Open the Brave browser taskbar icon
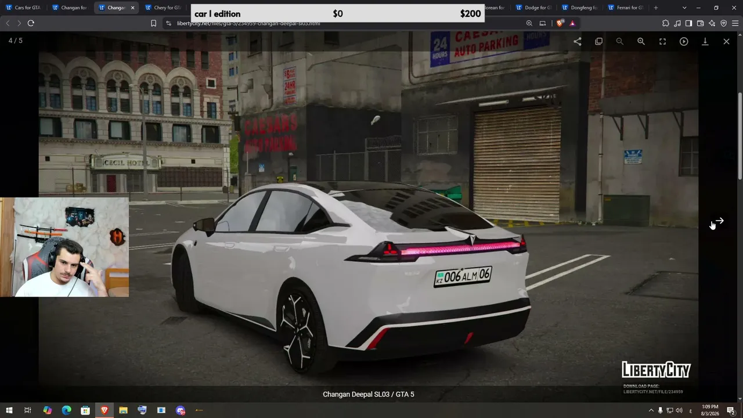Image resolution: width=743 pixels, height=418 pixels. [x=104, y=410]
